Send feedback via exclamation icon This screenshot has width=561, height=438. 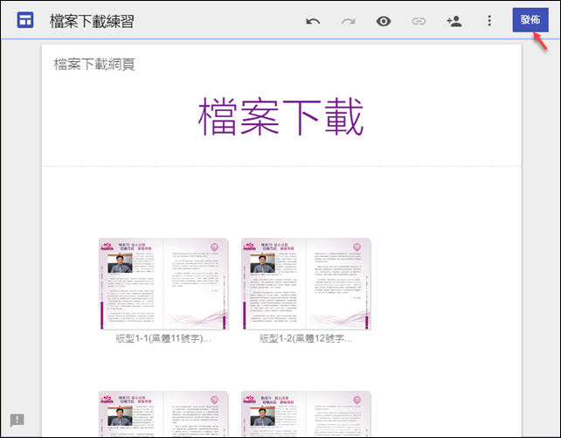point(17,420)
